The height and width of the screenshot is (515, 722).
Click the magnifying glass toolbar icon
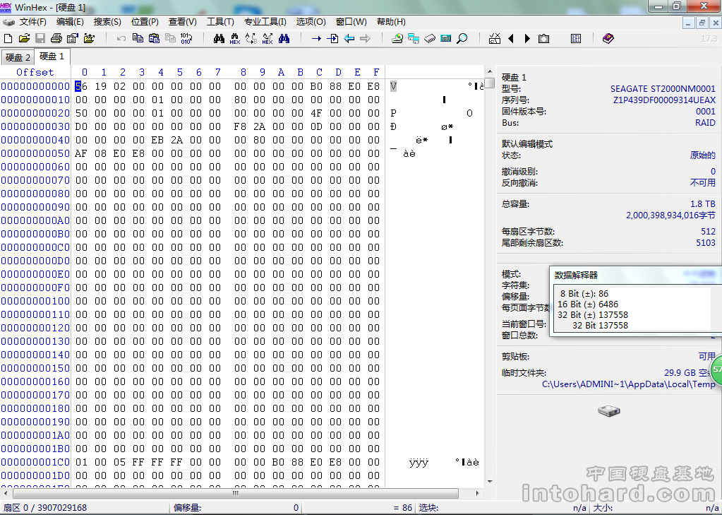tap(462, 38)
